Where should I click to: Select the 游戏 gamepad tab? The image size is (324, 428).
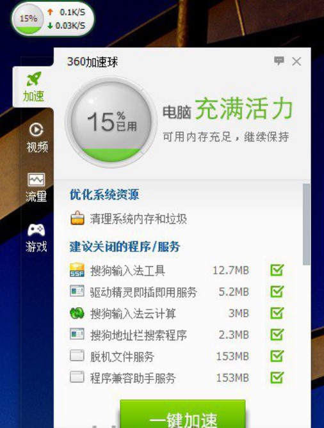(36, 238)
